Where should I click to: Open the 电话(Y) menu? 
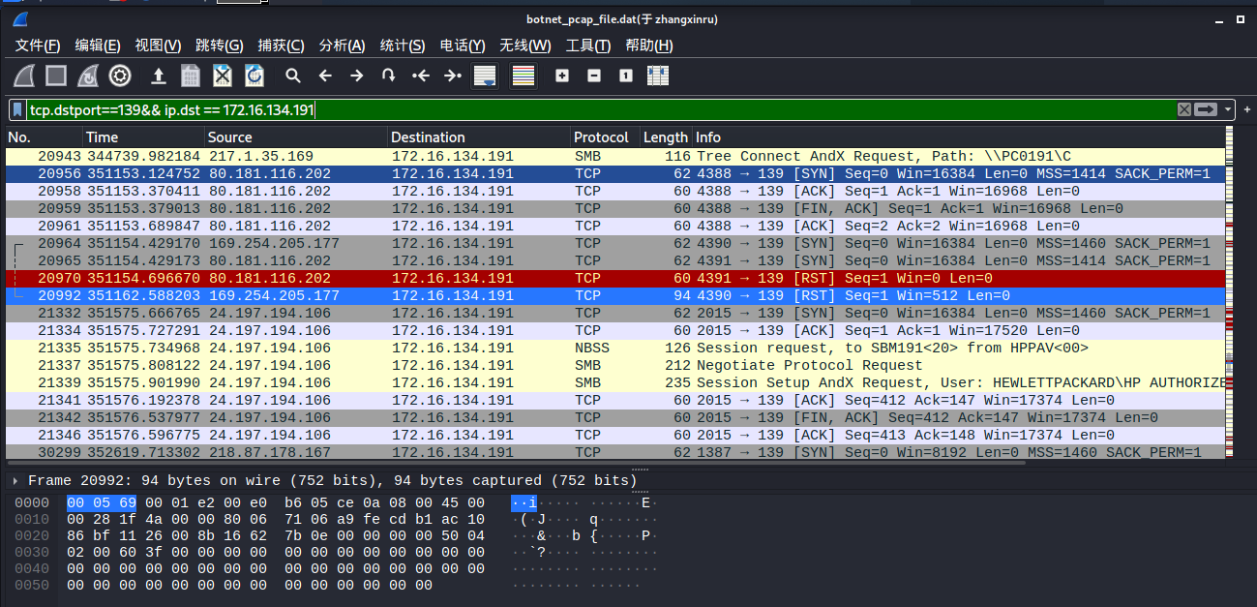pos(463,46)
